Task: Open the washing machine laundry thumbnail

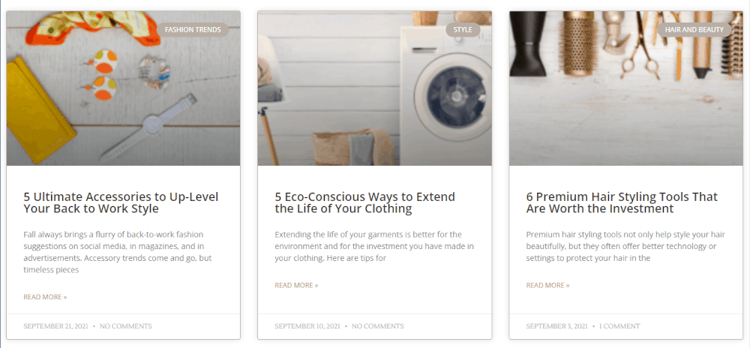Action: pyautogui.click(x=374, y=88)
